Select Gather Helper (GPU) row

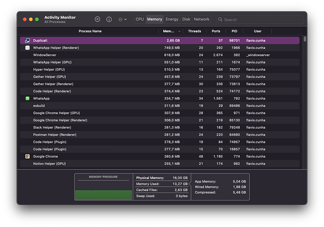pos(160,77)
